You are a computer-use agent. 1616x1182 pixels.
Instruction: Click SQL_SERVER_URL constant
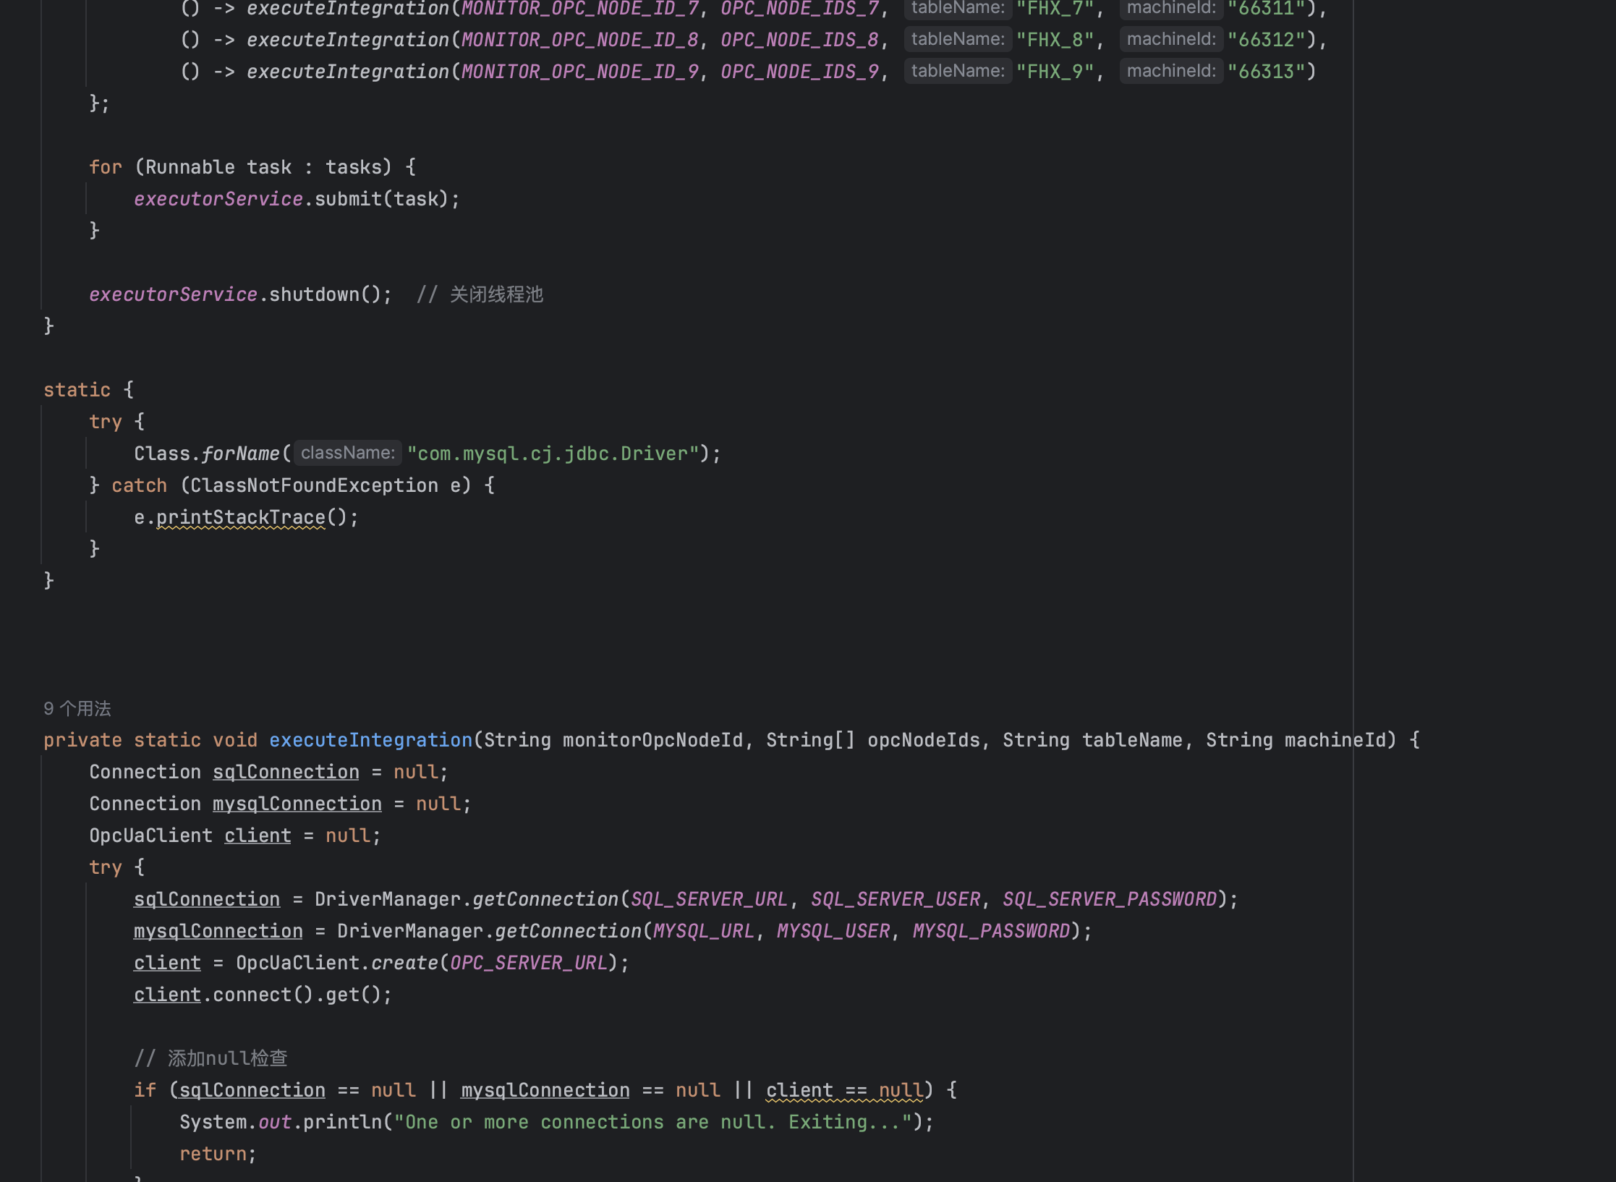pyautogui.click(x=709, y=899)
